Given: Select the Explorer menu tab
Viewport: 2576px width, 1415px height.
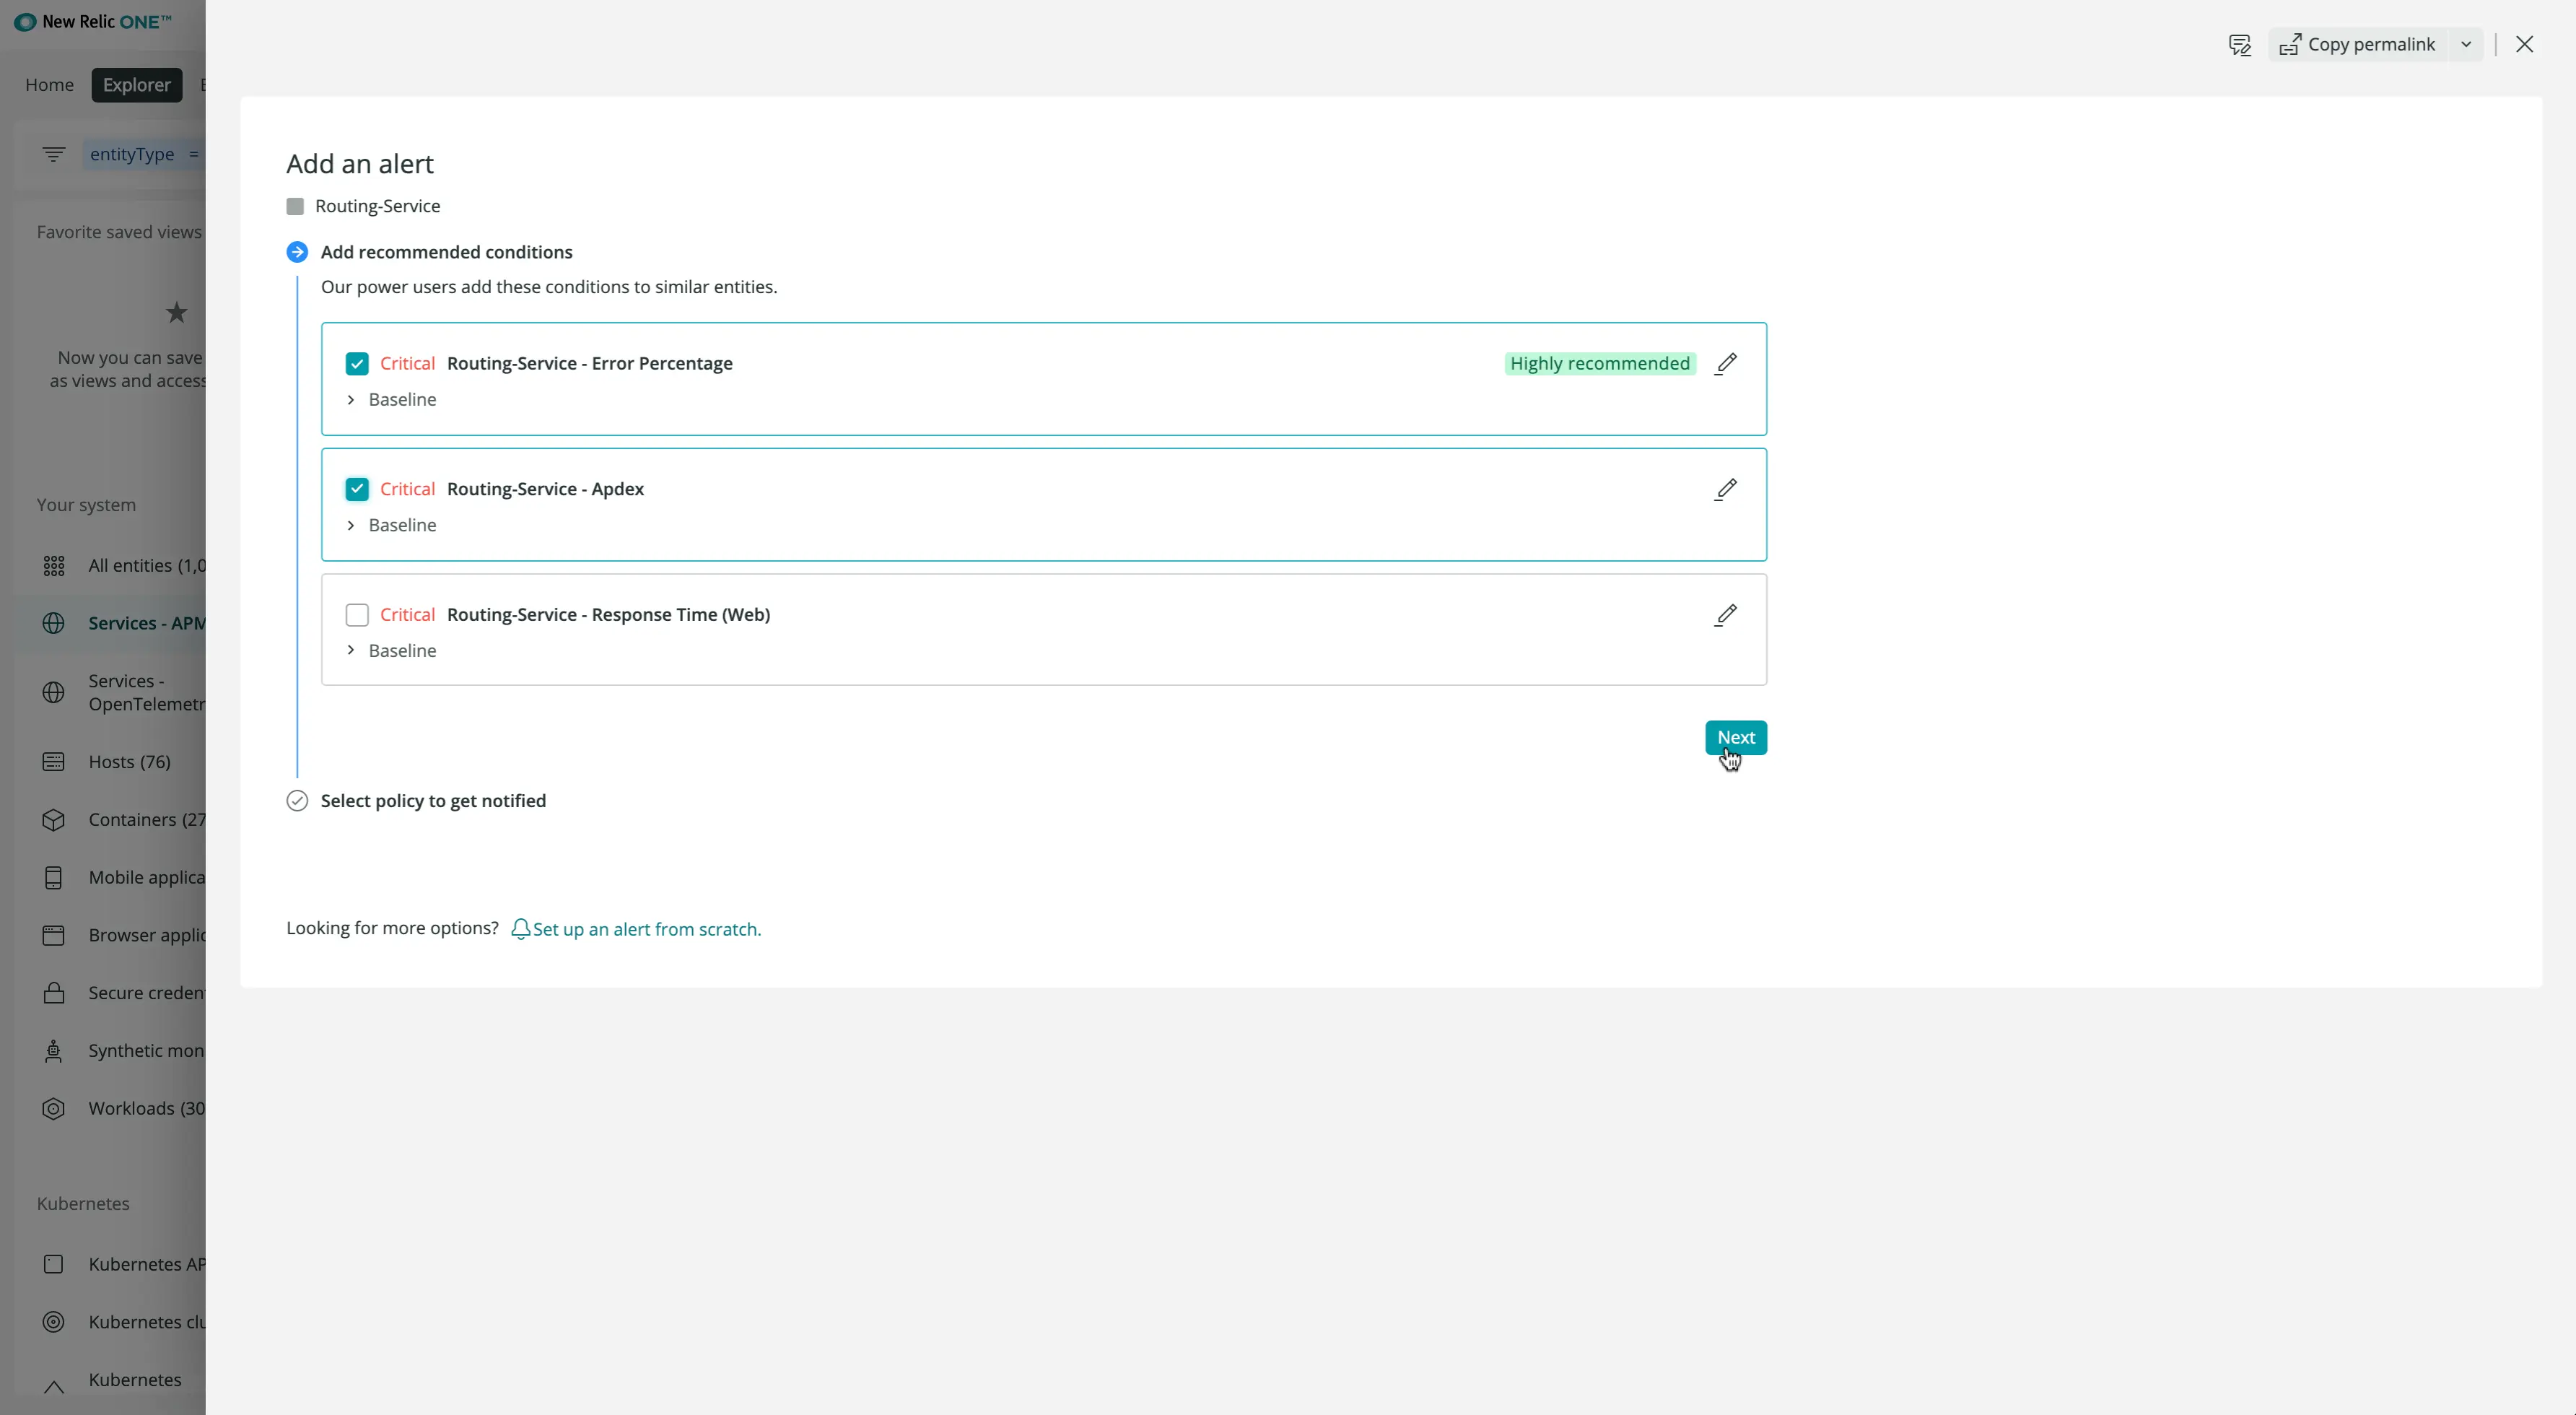Looking at the screenshot, I should [136, 84].
